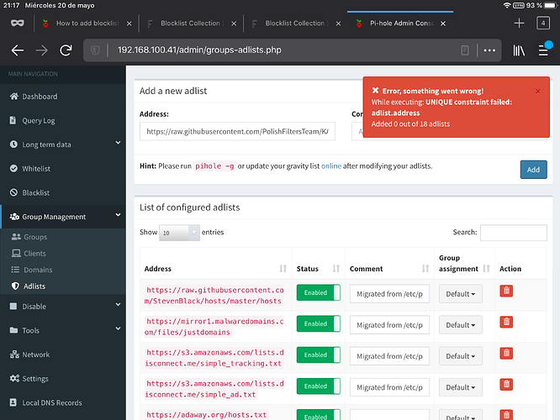Edit comment for malwaredomains adlist
The width and height of the screenshot is (560, 420).
[x=389, y=325]
